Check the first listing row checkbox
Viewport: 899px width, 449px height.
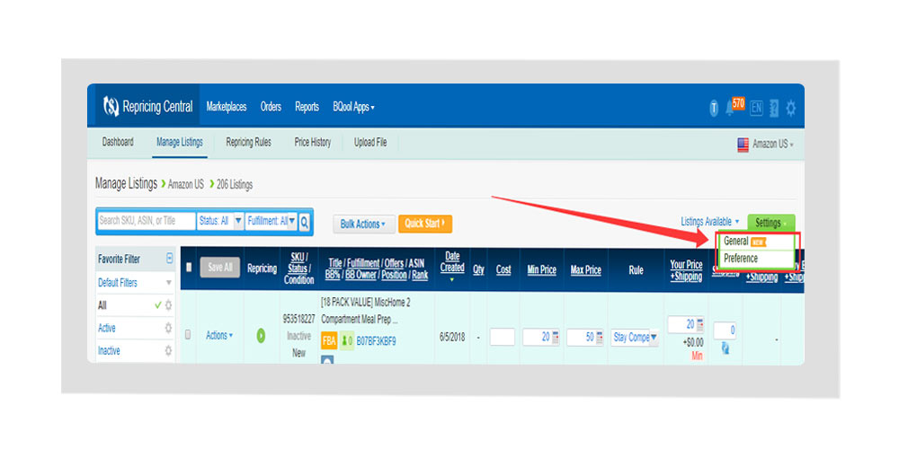pyautogui.click(x=188, y=335)
